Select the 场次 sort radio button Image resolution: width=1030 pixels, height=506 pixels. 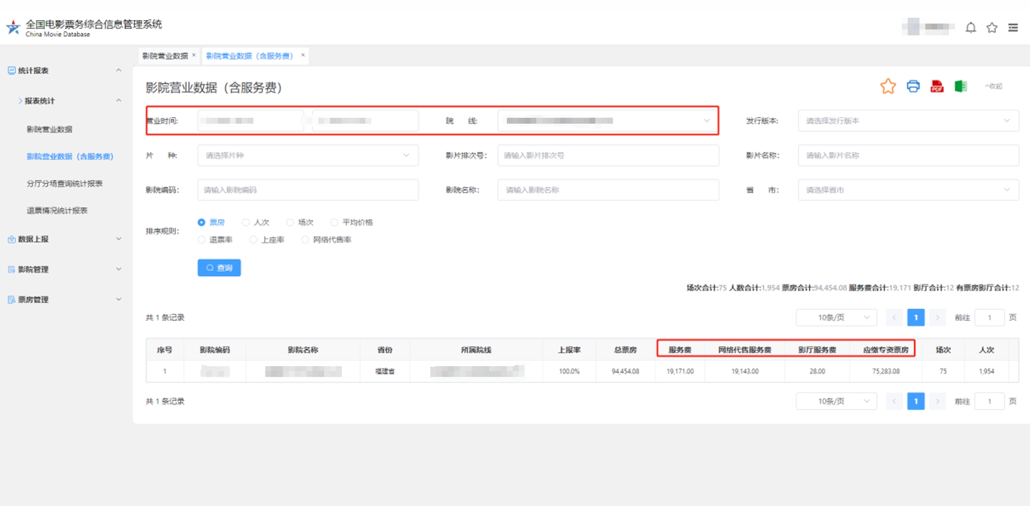[290, 222]
